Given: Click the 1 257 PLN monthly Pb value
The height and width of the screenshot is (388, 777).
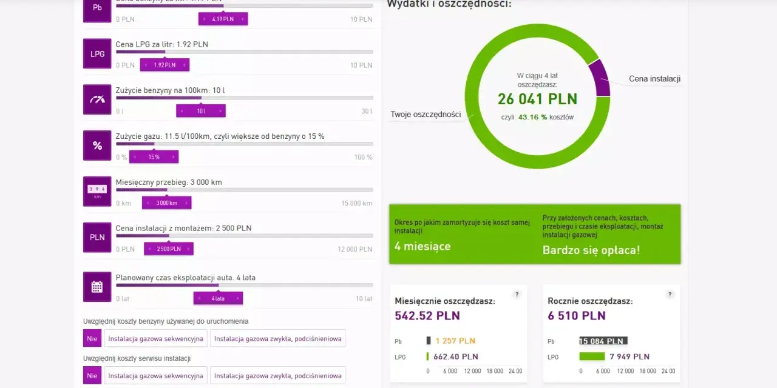Looking at the screenshot, I should (455, 341).
